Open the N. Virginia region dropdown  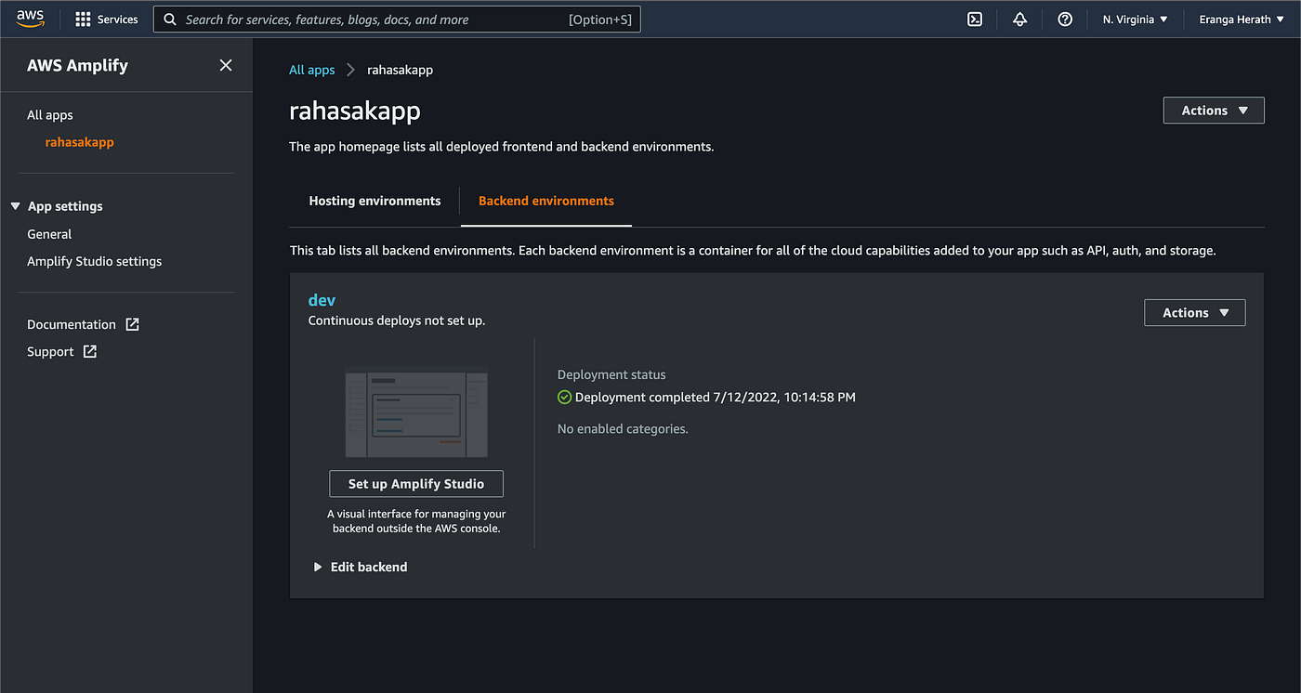(x=1135, y=20)
